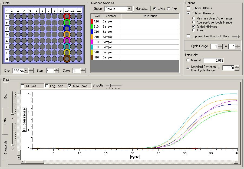Switch to the Data tab
Screen dimensions: 244x169
pos(5,121)
